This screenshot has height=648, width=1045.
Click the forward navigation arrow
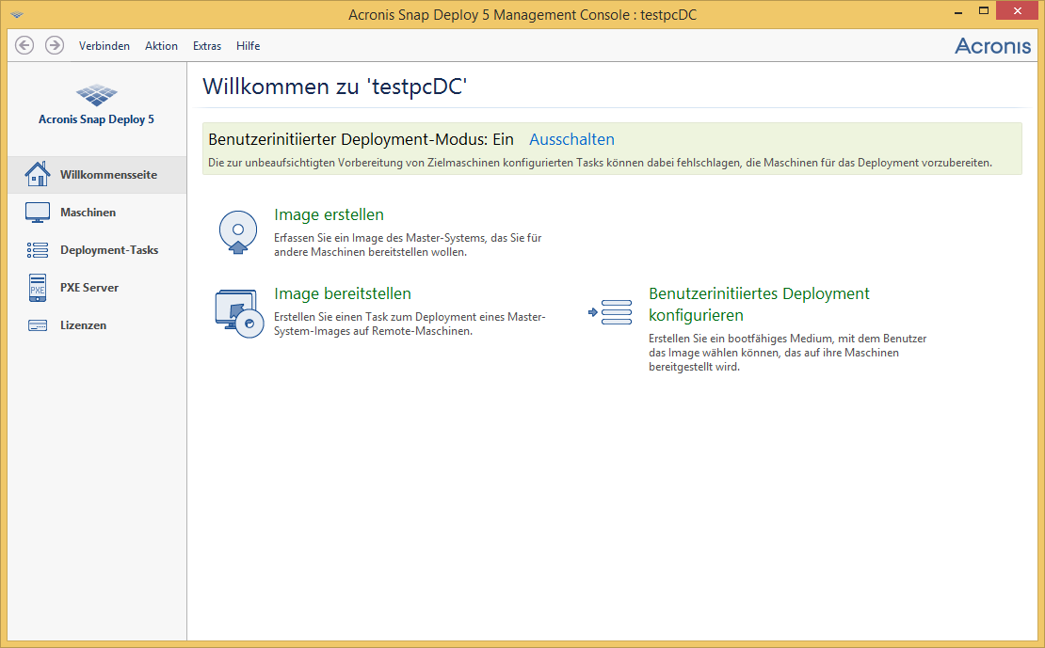tap(55, 44)
